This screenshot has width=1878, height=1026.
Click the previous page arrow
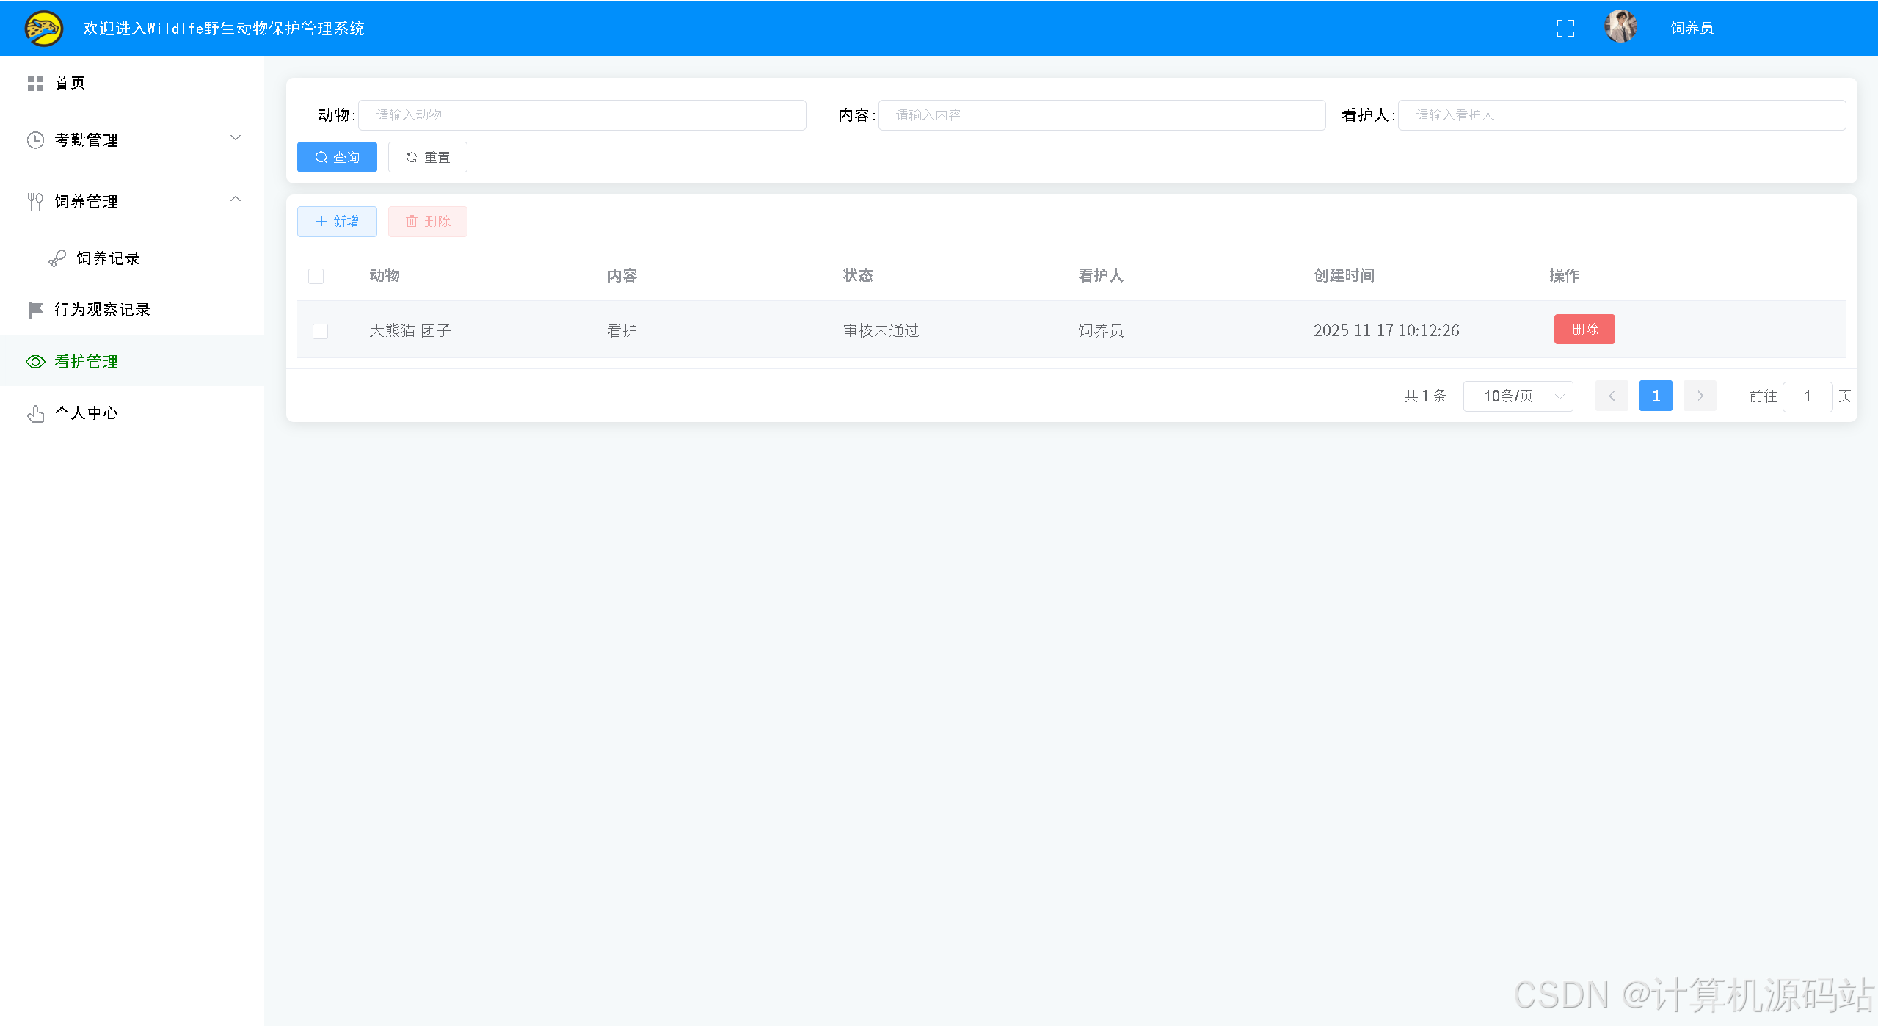click(1612, 396)
